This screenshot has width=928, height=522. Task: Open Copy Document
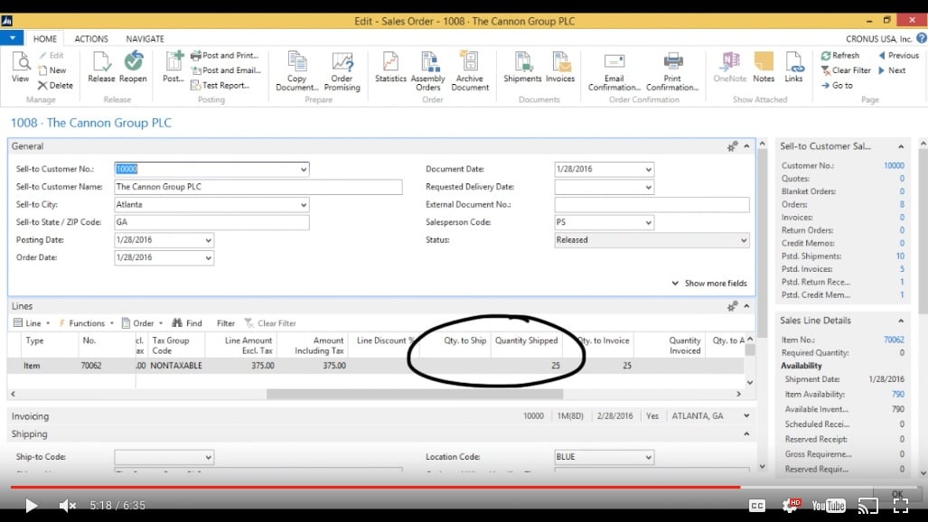[297, 71]
